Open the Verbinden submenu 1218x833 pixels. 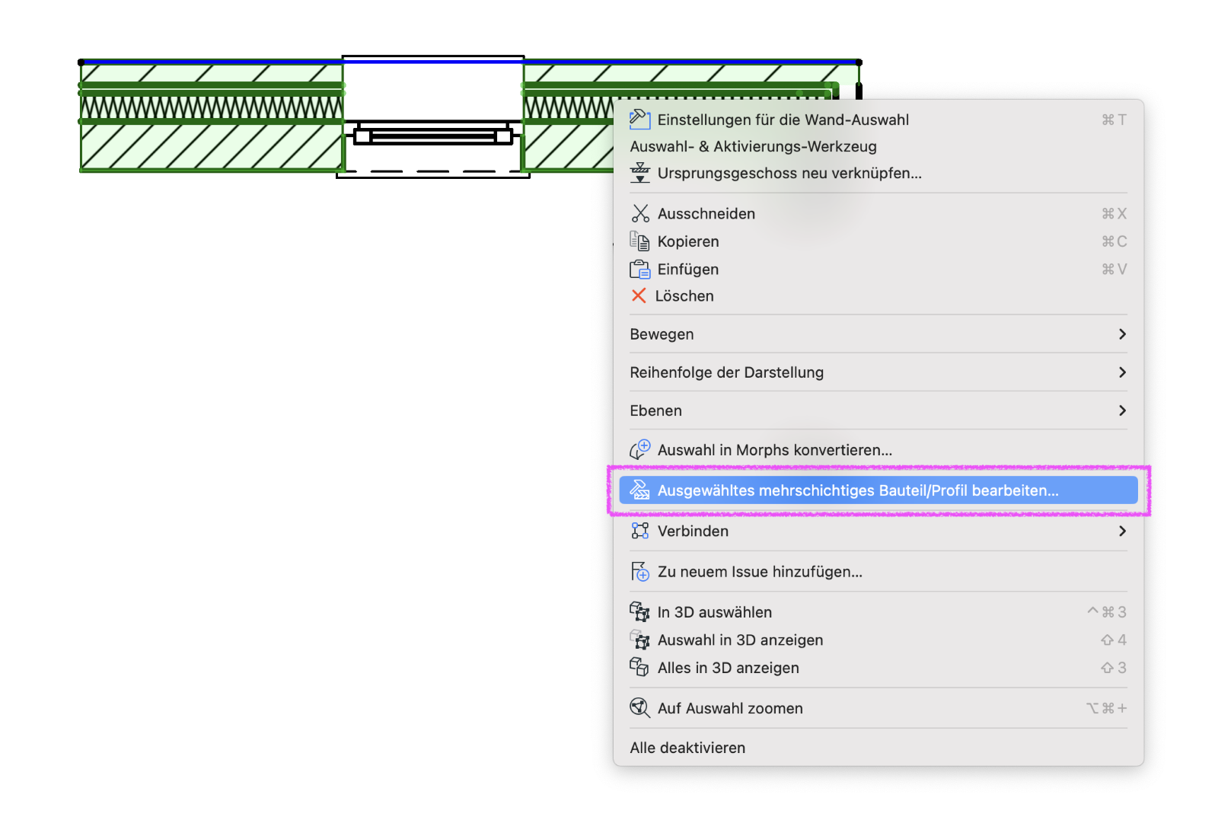point(878,531)
